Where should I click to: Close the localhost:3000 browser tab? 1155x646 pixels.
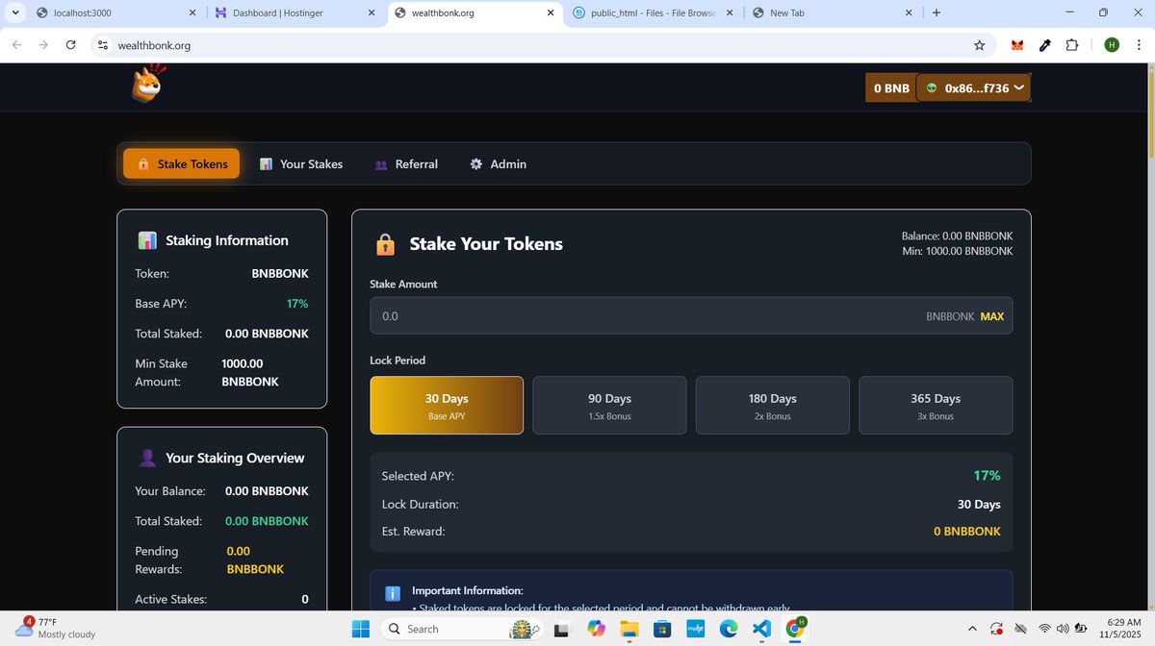coord(192,13)
